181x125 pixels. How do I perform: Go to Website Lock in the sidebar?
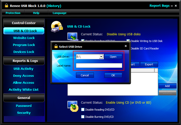pos(24,38)
